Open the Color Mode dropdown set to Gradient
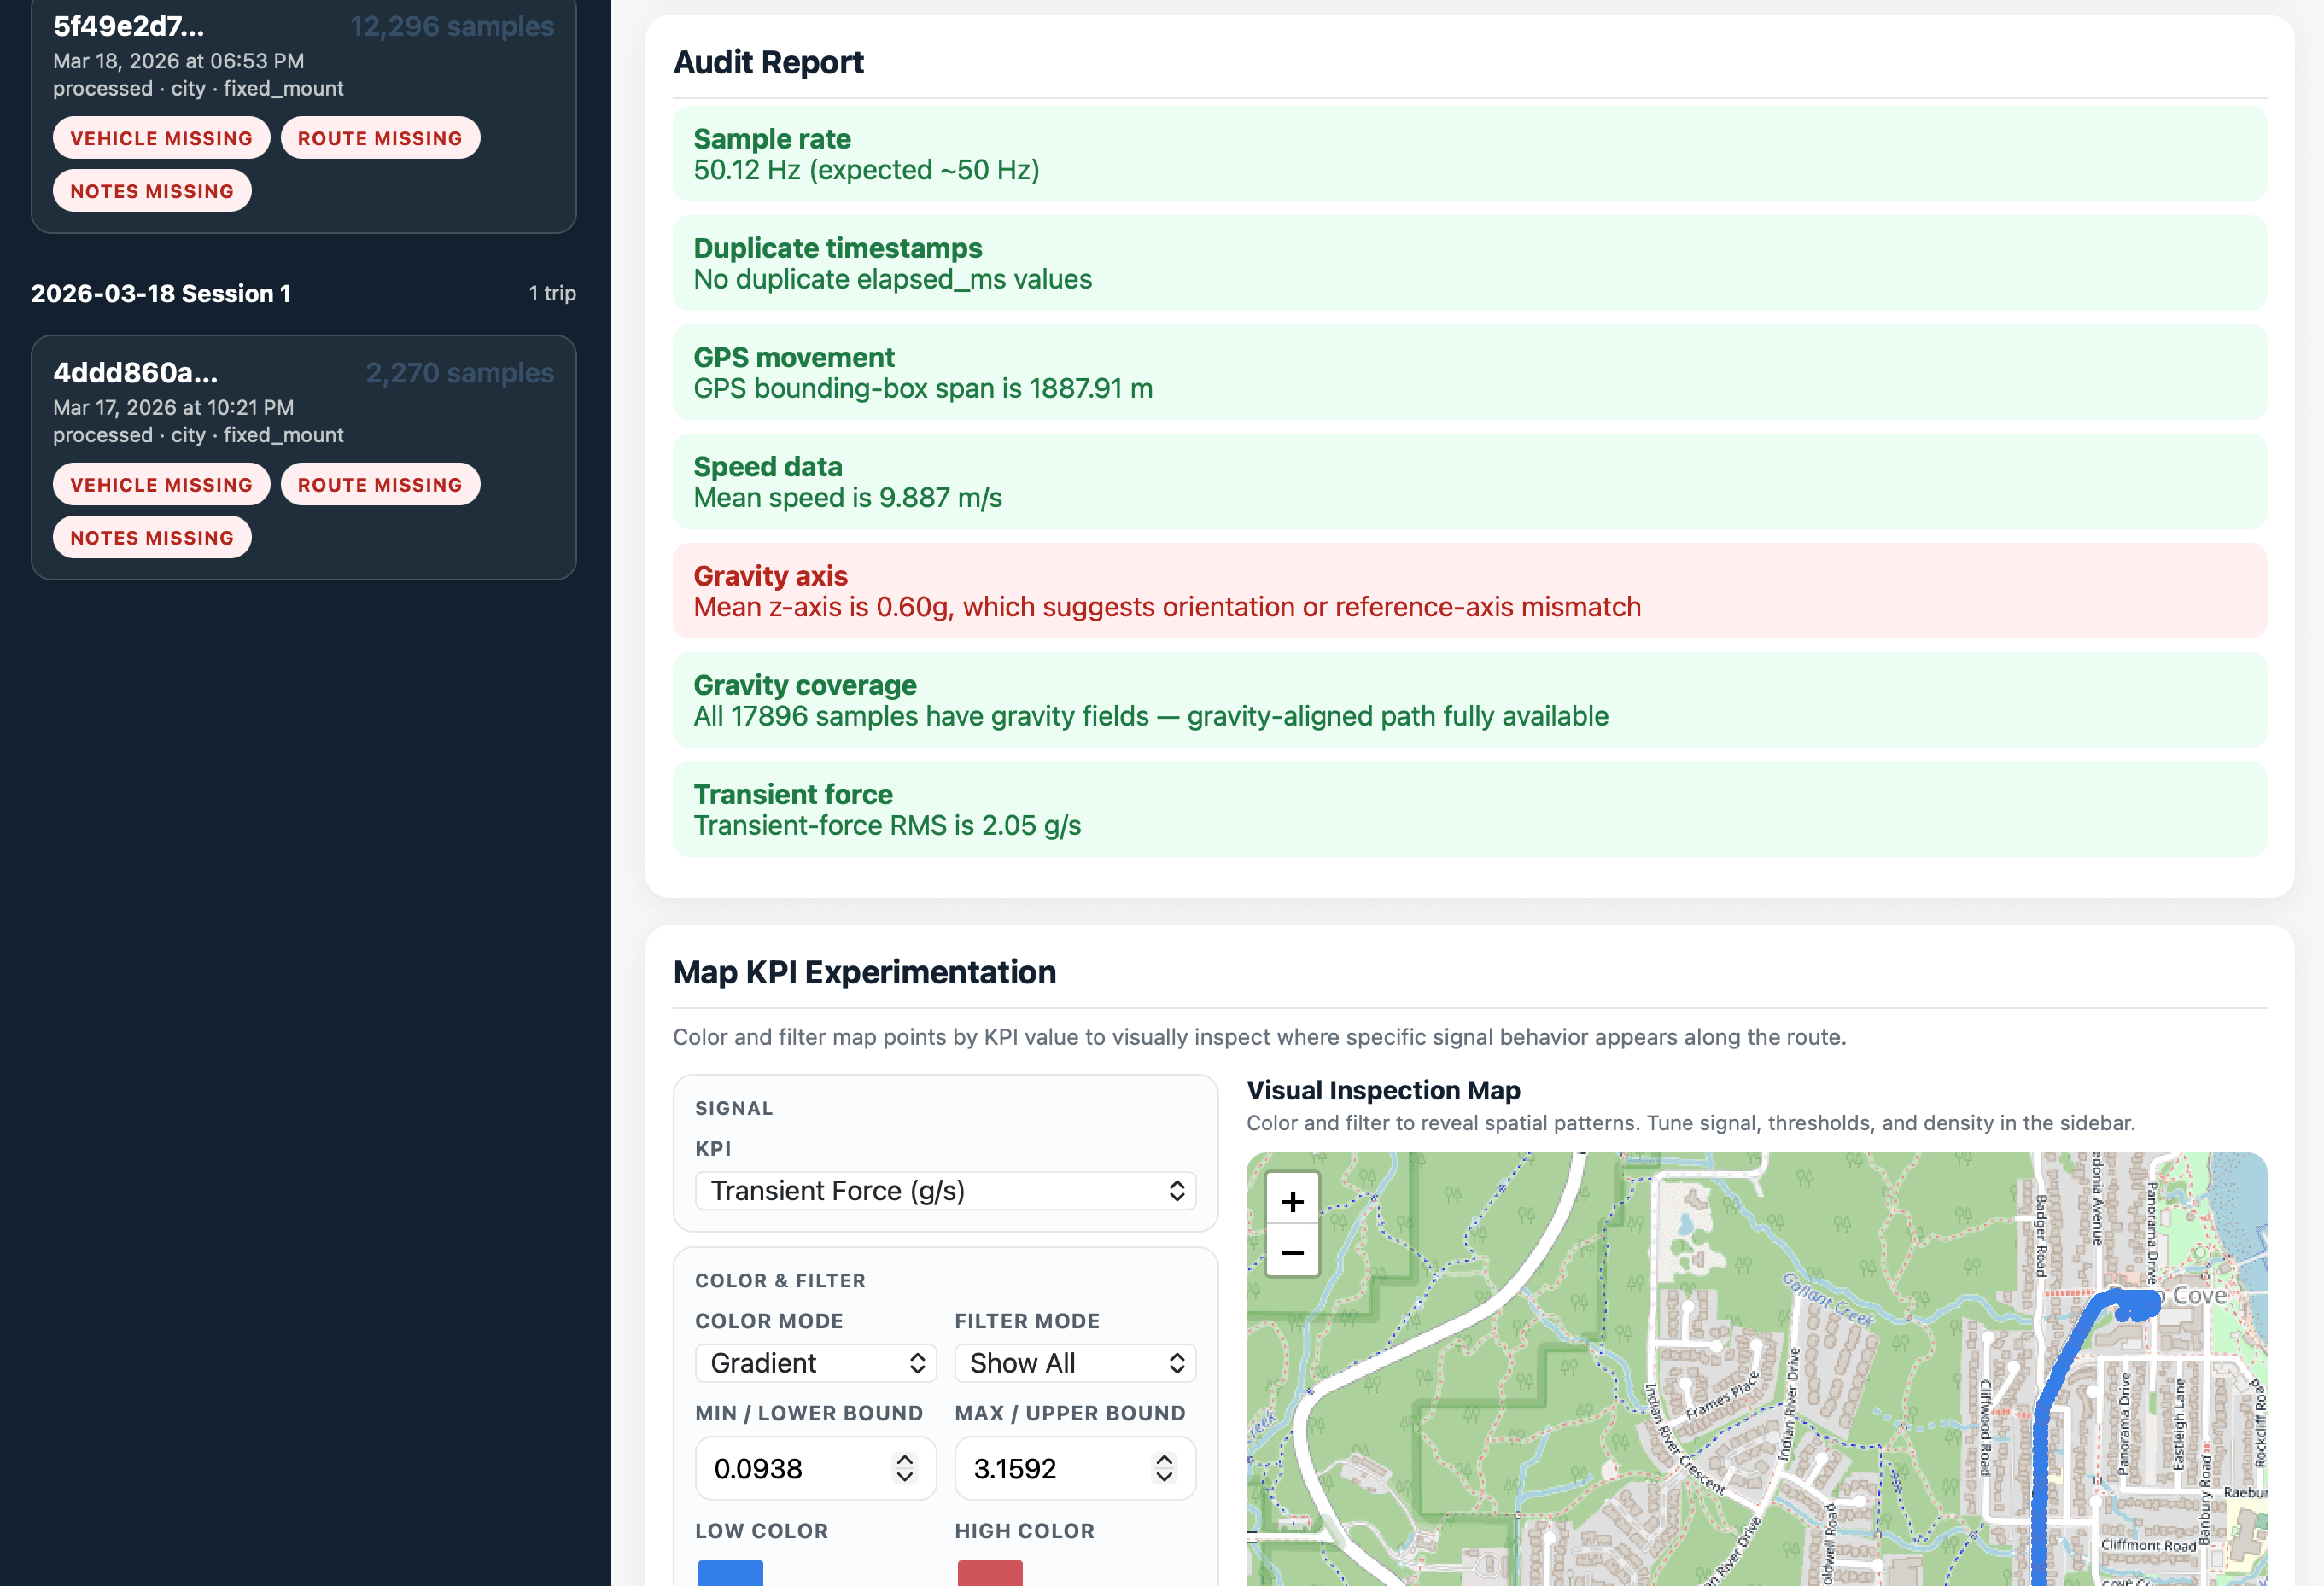Viewport: 2324px width, 1586px height. (815, 1363)
